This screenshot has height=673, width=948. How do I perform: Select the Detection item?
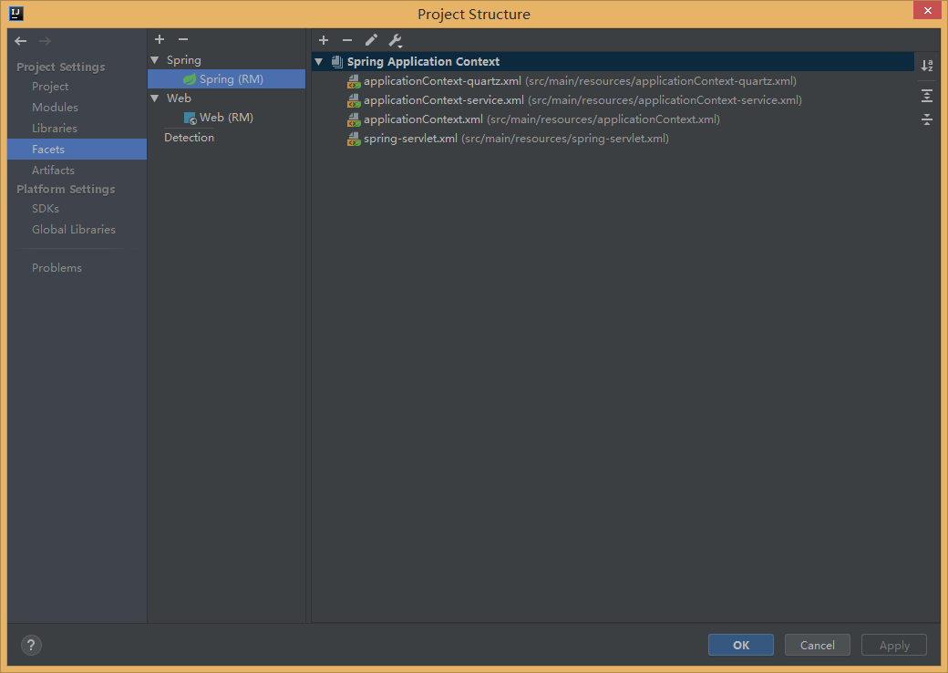[x=190, y=138]
